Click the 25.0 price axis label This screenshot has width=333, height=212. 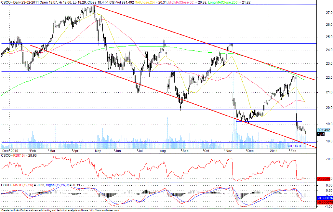(x=329, y=37)
